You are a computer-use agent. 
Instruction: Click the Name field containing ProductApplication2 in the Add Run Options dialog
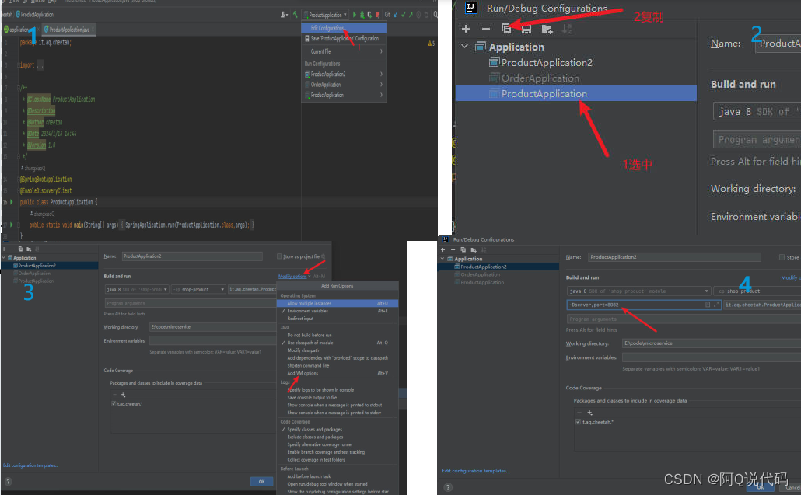[192, 256]
